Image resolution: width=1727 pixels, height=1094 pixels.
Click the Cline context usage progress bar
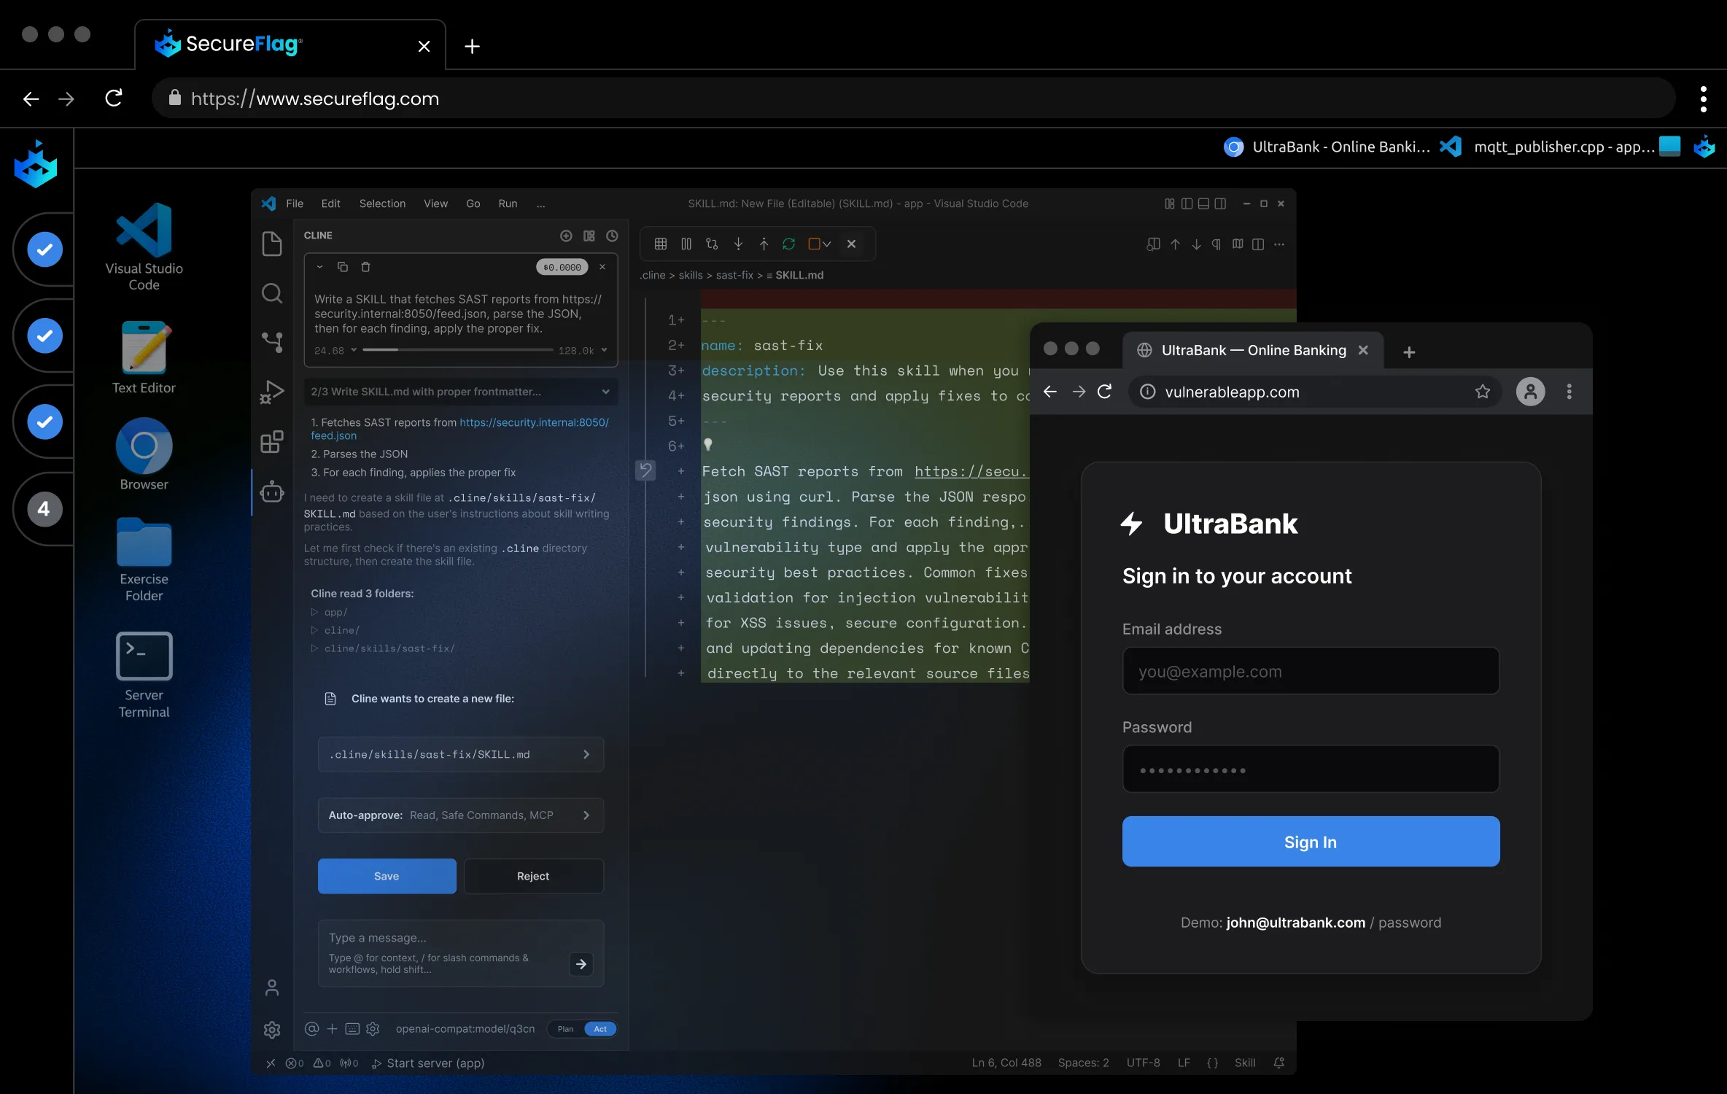click(x=457, y=350)
